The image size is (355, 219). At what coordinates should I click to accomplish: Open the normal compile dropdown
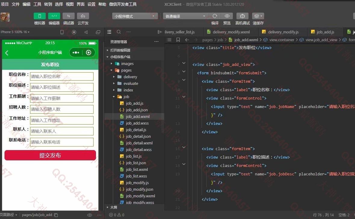click(185, 16)
